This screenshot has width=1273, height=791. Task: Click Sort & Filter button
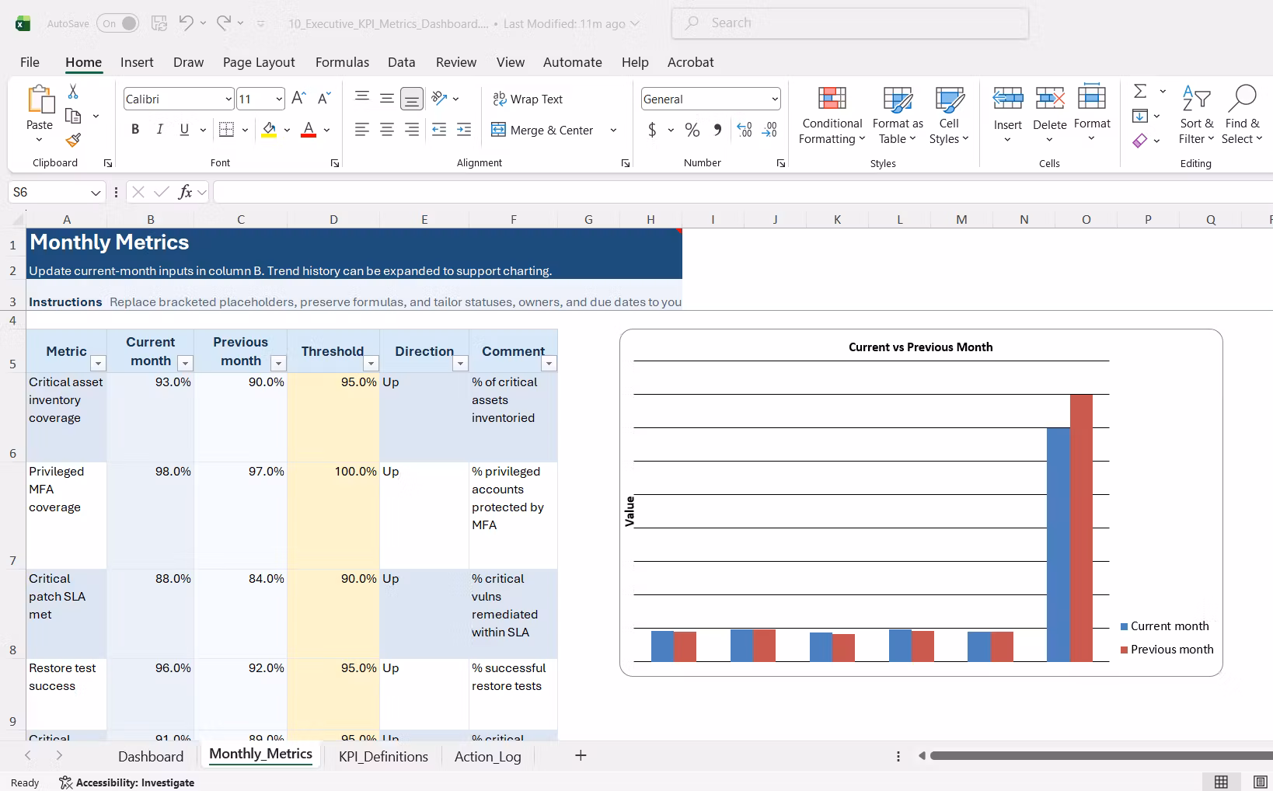click(1196, 116)
